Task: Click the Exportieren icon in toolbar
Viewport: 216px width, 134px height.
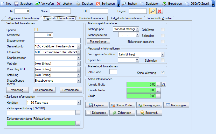Action: (164, 4)
